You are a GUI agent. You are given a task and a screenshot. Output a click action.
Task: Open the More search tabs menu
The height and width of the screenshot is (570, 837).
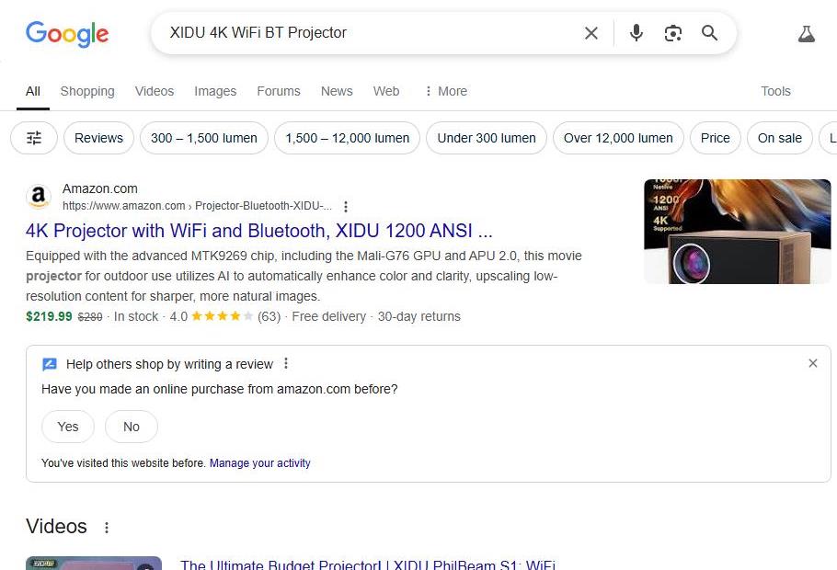coord(446,91)
